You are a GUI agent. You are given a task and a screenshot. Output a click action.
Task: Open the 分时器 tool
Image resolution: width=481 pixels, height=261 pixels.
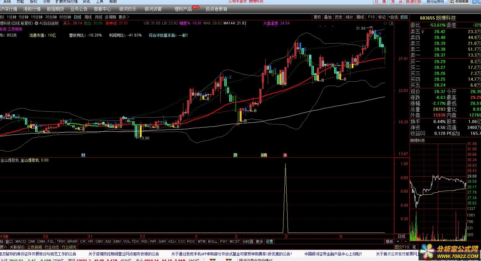coord(248,242)
